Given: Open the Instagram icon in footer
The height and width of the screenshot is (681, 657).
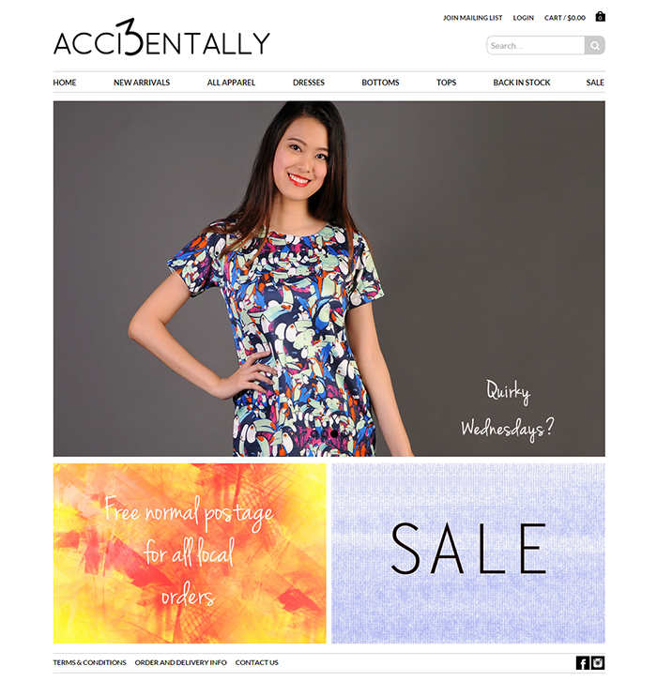Looking at the screenshot, I should click(x=598, y=663).
